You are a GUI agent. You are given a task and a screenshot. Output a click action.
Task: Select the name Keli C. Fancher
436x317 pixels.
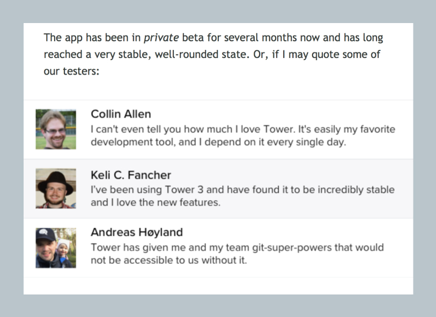pyautogui.click(x=131, y=175)
